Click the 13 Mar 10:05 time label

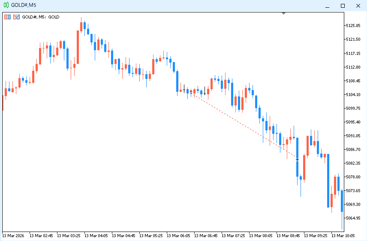343,235
